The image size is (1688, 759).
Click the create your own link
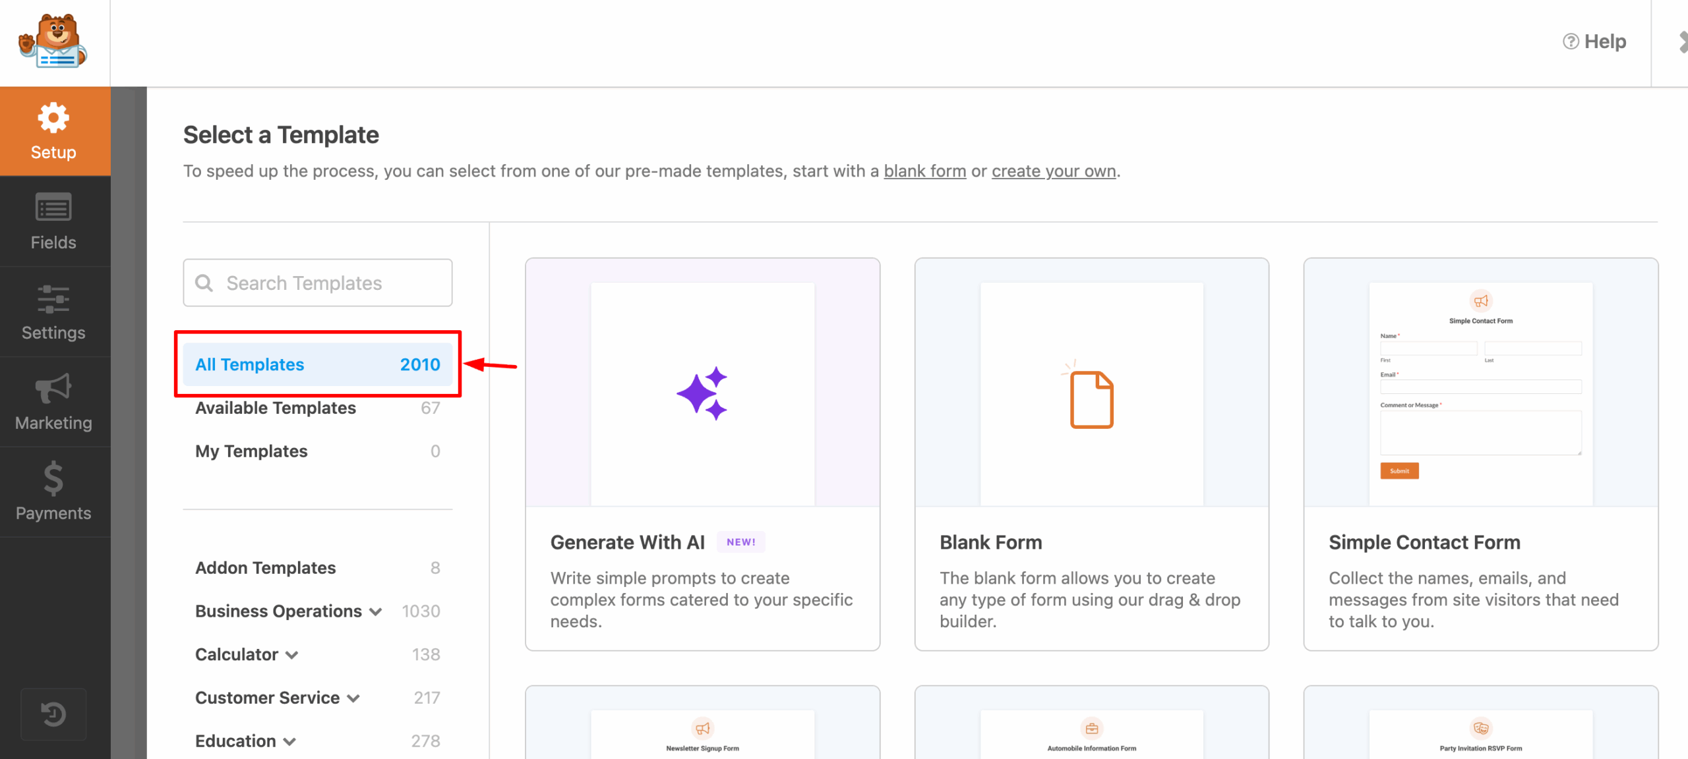point(1052,171)
